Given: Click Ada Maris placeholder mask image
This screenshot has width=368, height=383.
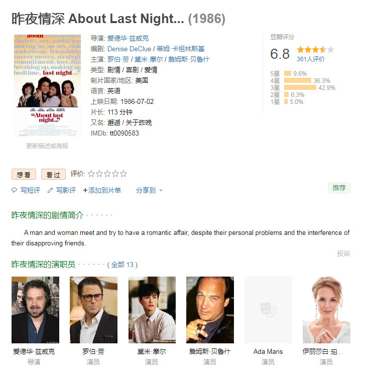Looking at the screenshot, I should (268, 310).
